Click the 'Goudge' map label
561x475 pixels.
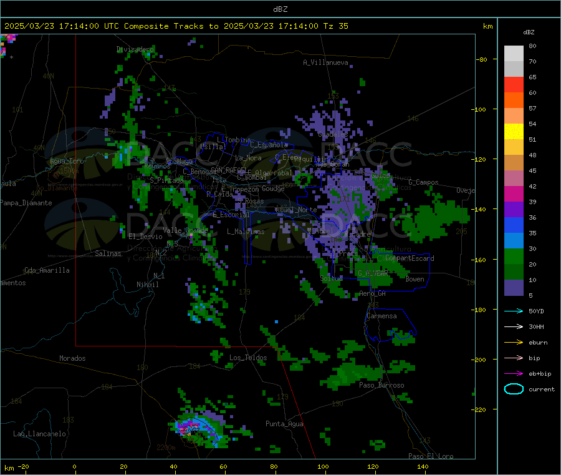(x=273, y=189)
